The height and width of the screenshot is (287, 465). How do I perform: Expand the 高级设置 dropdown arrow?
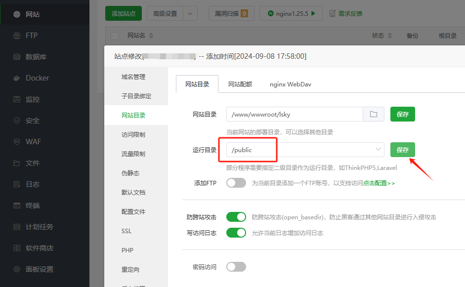pos(190,14)
